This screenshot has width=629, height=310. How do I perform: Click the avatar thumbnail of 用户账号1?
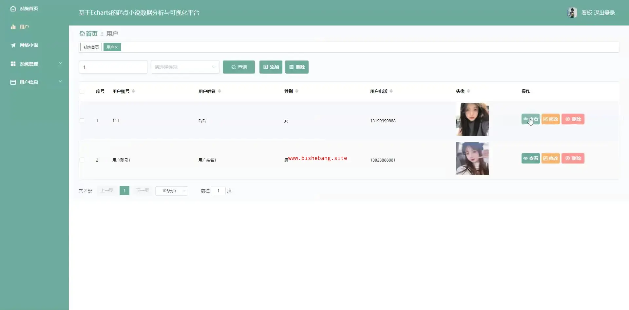(472, 159)
